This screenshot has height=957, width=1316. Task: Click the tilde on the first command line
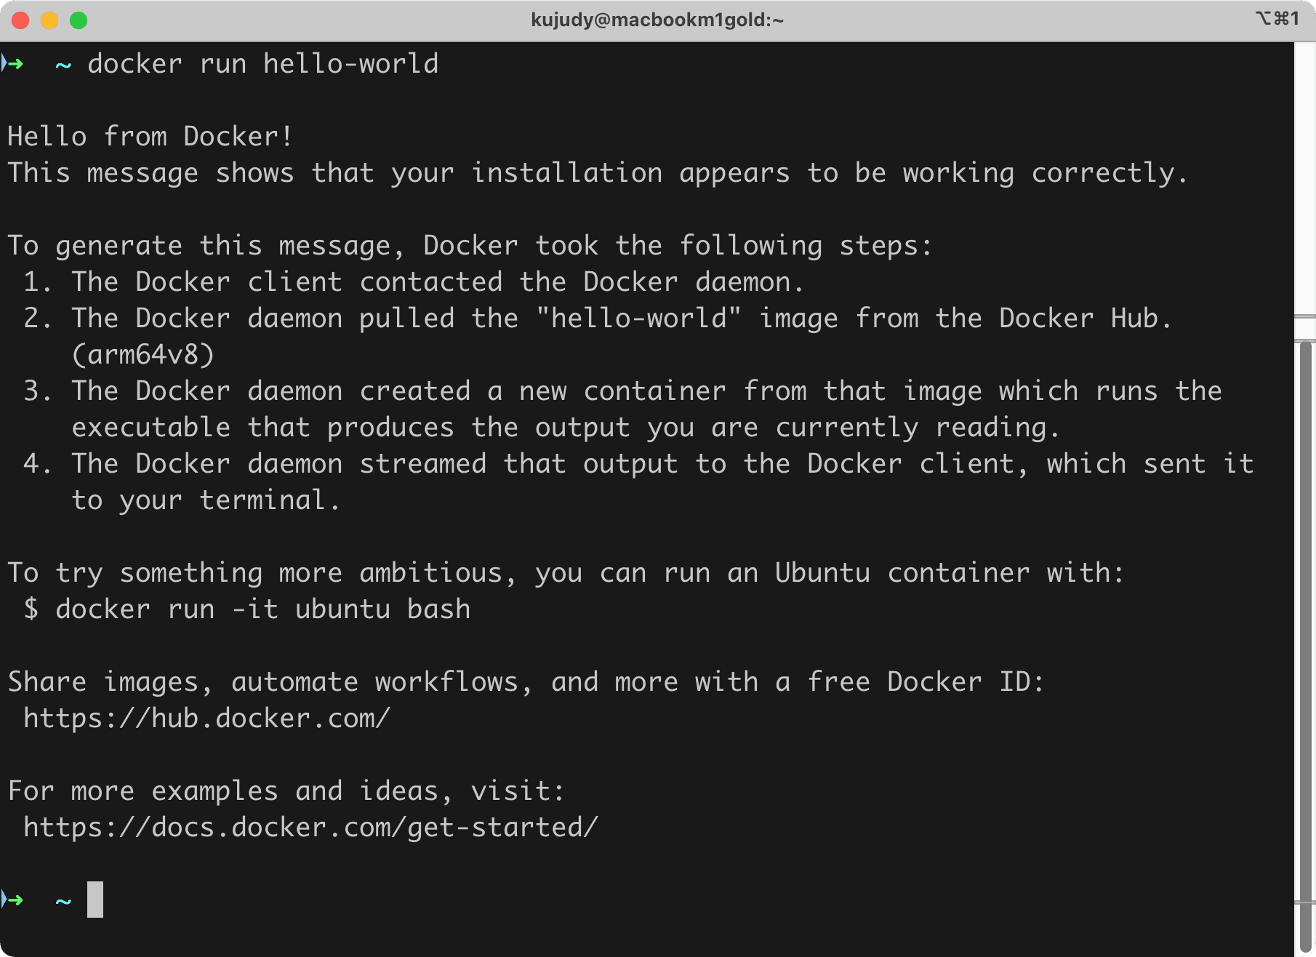(x=63, y=65)
